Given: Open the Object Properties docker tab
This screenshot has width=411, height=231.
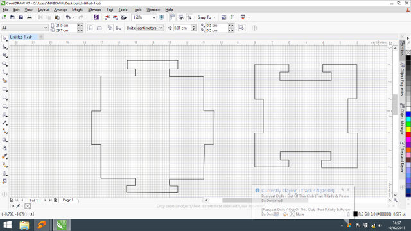Looking at the screenshot, I should (x=402, y=80).
